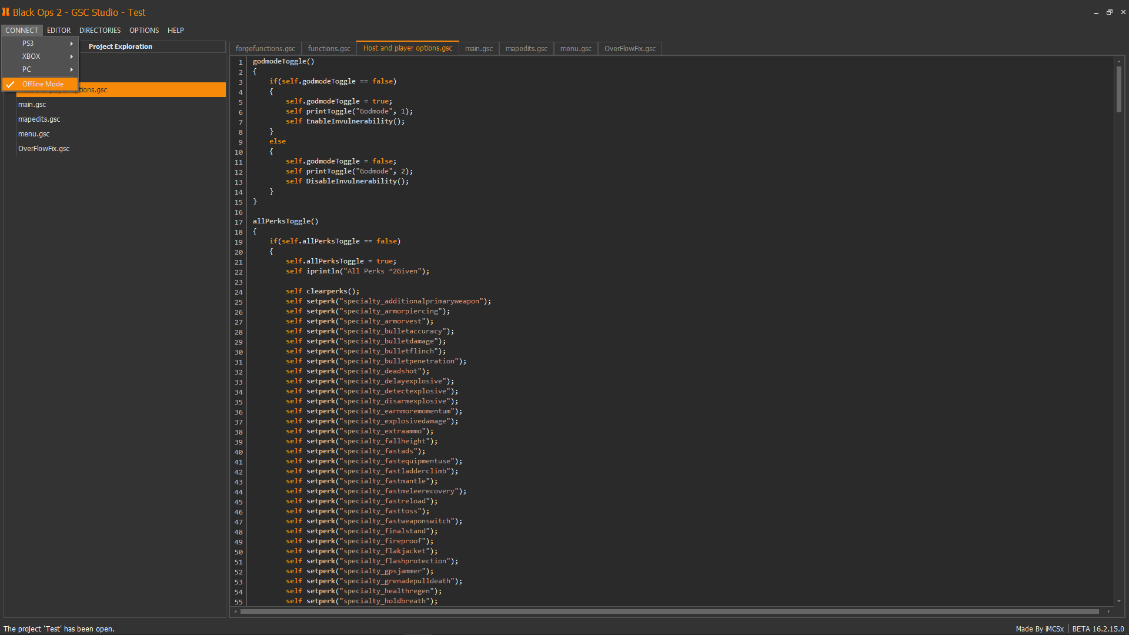
Task: Click vertical scrollbar thumb in editor
Action: pos(1118,89)
